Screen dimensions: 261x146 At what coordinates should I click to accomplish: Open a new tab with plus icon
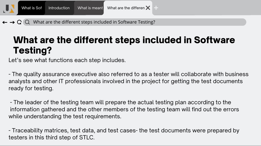[156, 8]
